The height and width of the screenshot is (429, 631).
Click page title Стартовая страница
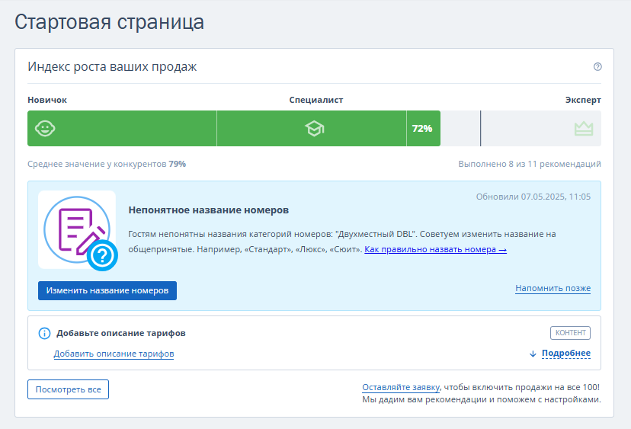tap(109, 22)
